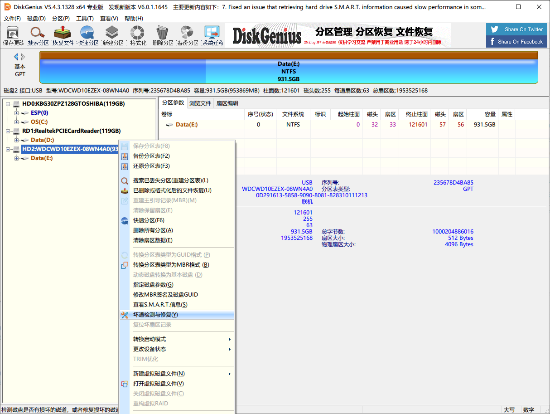Screen dimensions: 550x414
Task: Open the 磁盘(D) menu
Action: click(37, 19)
